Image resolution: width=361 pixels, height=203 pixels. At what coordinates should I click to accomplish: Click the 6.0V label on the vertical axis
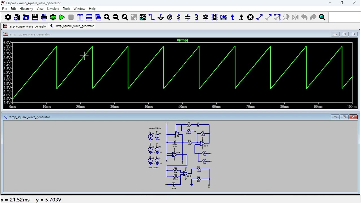point(7,43)
